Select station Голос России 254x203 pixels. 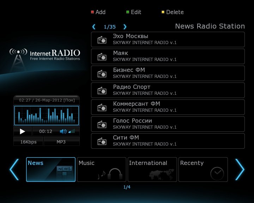pos(168,124)
